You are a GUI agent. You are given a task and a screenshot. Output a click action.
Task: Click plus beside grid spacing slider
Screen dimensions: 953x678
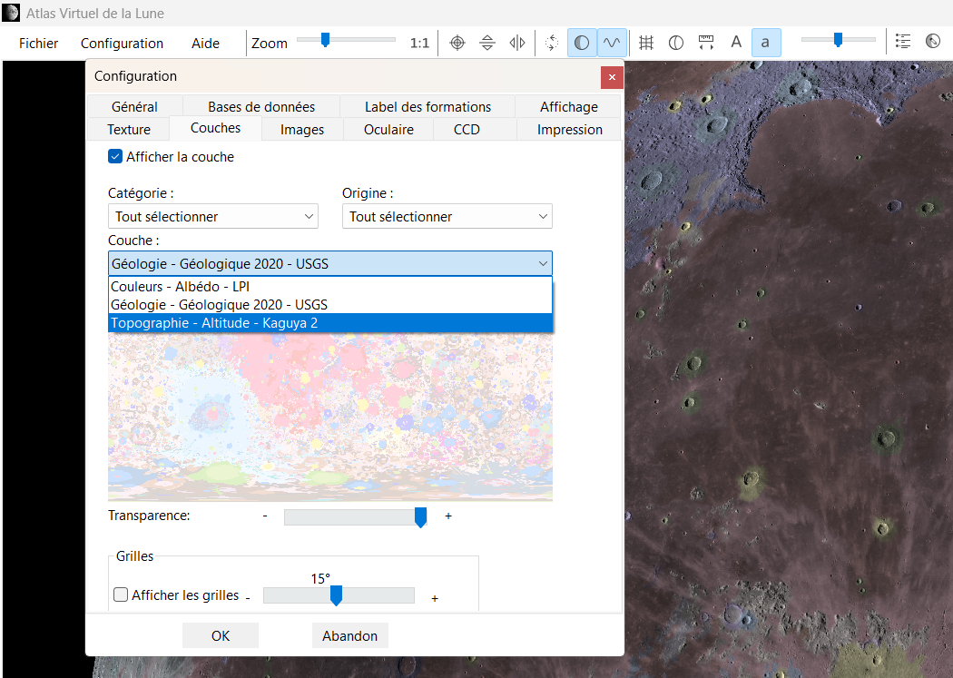click(x=435, y=598)
